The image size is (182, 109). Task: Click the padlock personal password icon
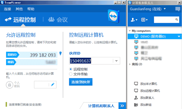click(9, 85)
